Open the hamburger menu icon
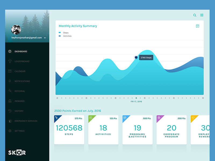Image resolution: width=215 pixels, height=161 pixels. (202, 15)
